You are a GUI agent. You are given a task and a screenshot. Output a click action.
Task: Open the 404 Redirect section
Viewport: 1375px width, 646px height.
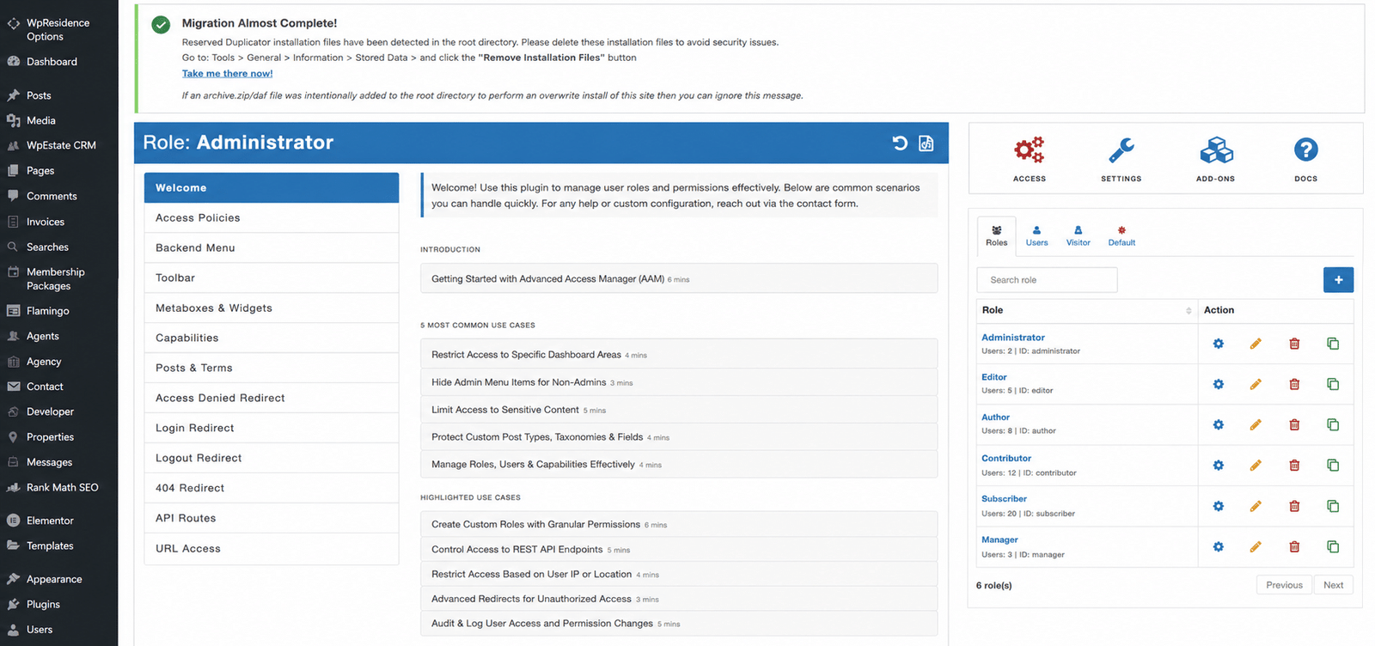pyautogui.click(x=272, y=489)
